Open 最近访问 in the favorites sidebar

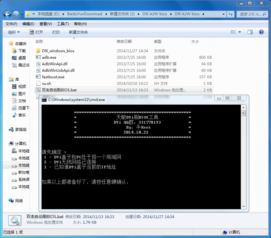pyautogui.click(x=20, y=65)
